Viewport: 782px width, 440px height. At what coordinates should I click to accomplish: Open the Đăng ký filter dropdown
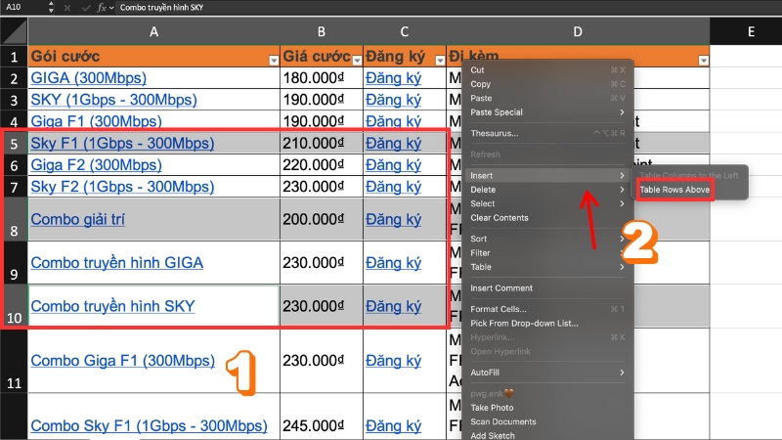pos(440,61)
